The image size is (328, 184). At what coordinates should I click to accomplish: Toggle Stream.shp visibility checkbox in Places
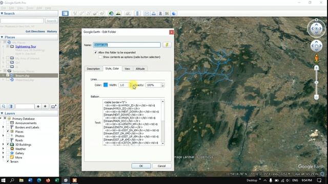click(x=8, y=75)
